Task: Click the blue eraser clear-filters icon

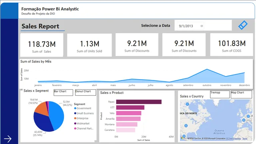Action: click(243, 25)
